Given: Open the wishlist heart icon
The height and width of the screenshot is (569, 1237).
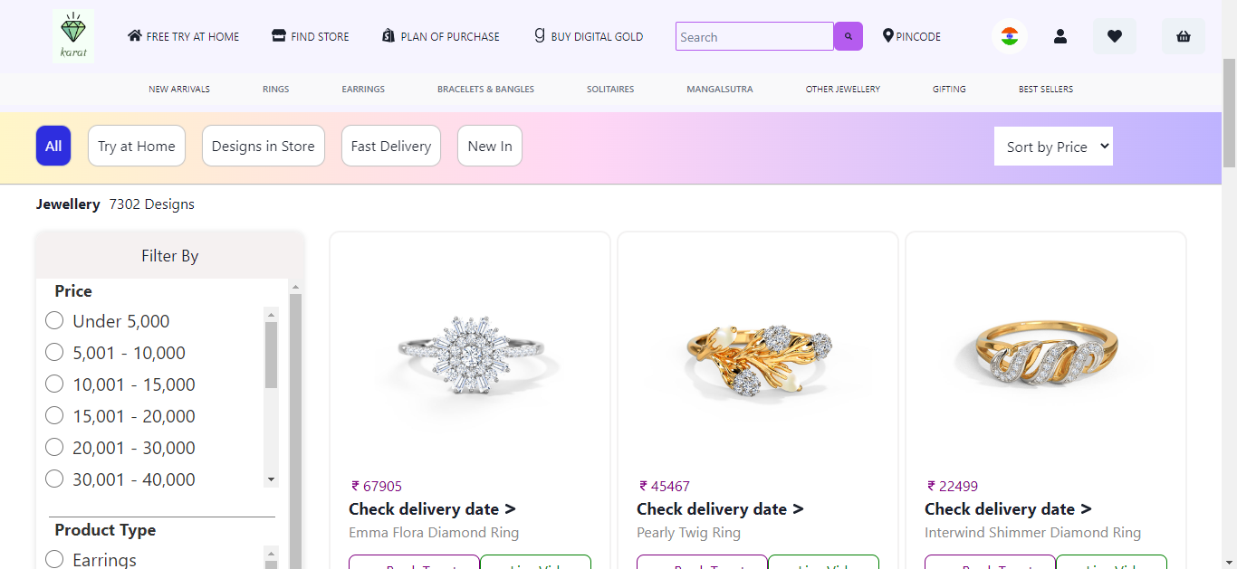Looking at the screenshot, I should pyautogui.click(x=1114, y=35).
